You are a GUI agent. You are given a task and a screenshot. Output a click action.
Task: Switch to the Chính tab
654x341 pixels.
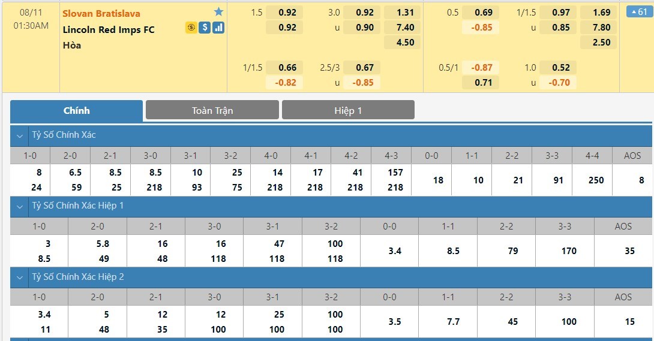point(76,110)
